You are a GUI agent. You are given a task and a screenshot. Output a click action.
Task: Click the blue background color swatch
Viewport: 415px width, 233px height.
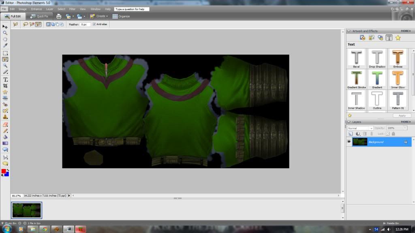coord(7,174)
